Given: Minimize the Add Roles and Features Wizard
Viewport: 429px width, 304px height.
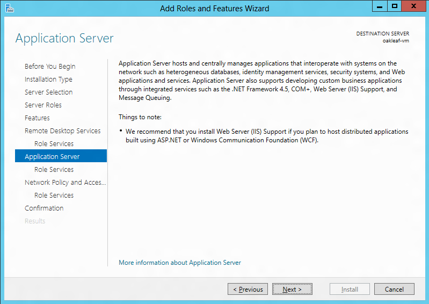Looking at the screenshot, I should (x=380, y=6).
